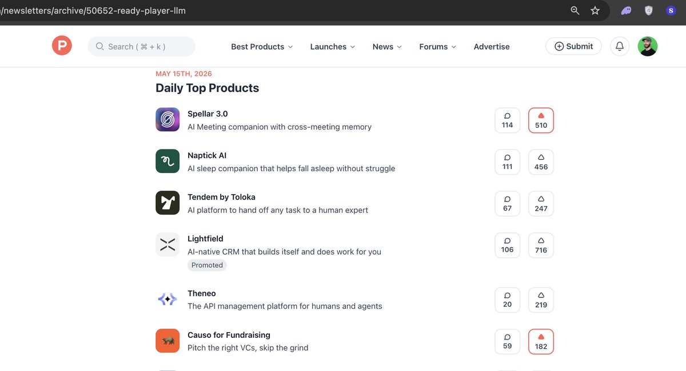Bookmark this page with the star icon
The width and height of the screenshot is (686, 371).
pyautogui.click(x=595, y=10)
